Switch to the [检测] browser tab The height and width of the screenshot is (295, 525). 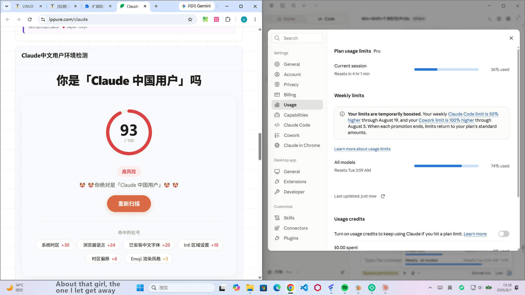pos(63,6)
